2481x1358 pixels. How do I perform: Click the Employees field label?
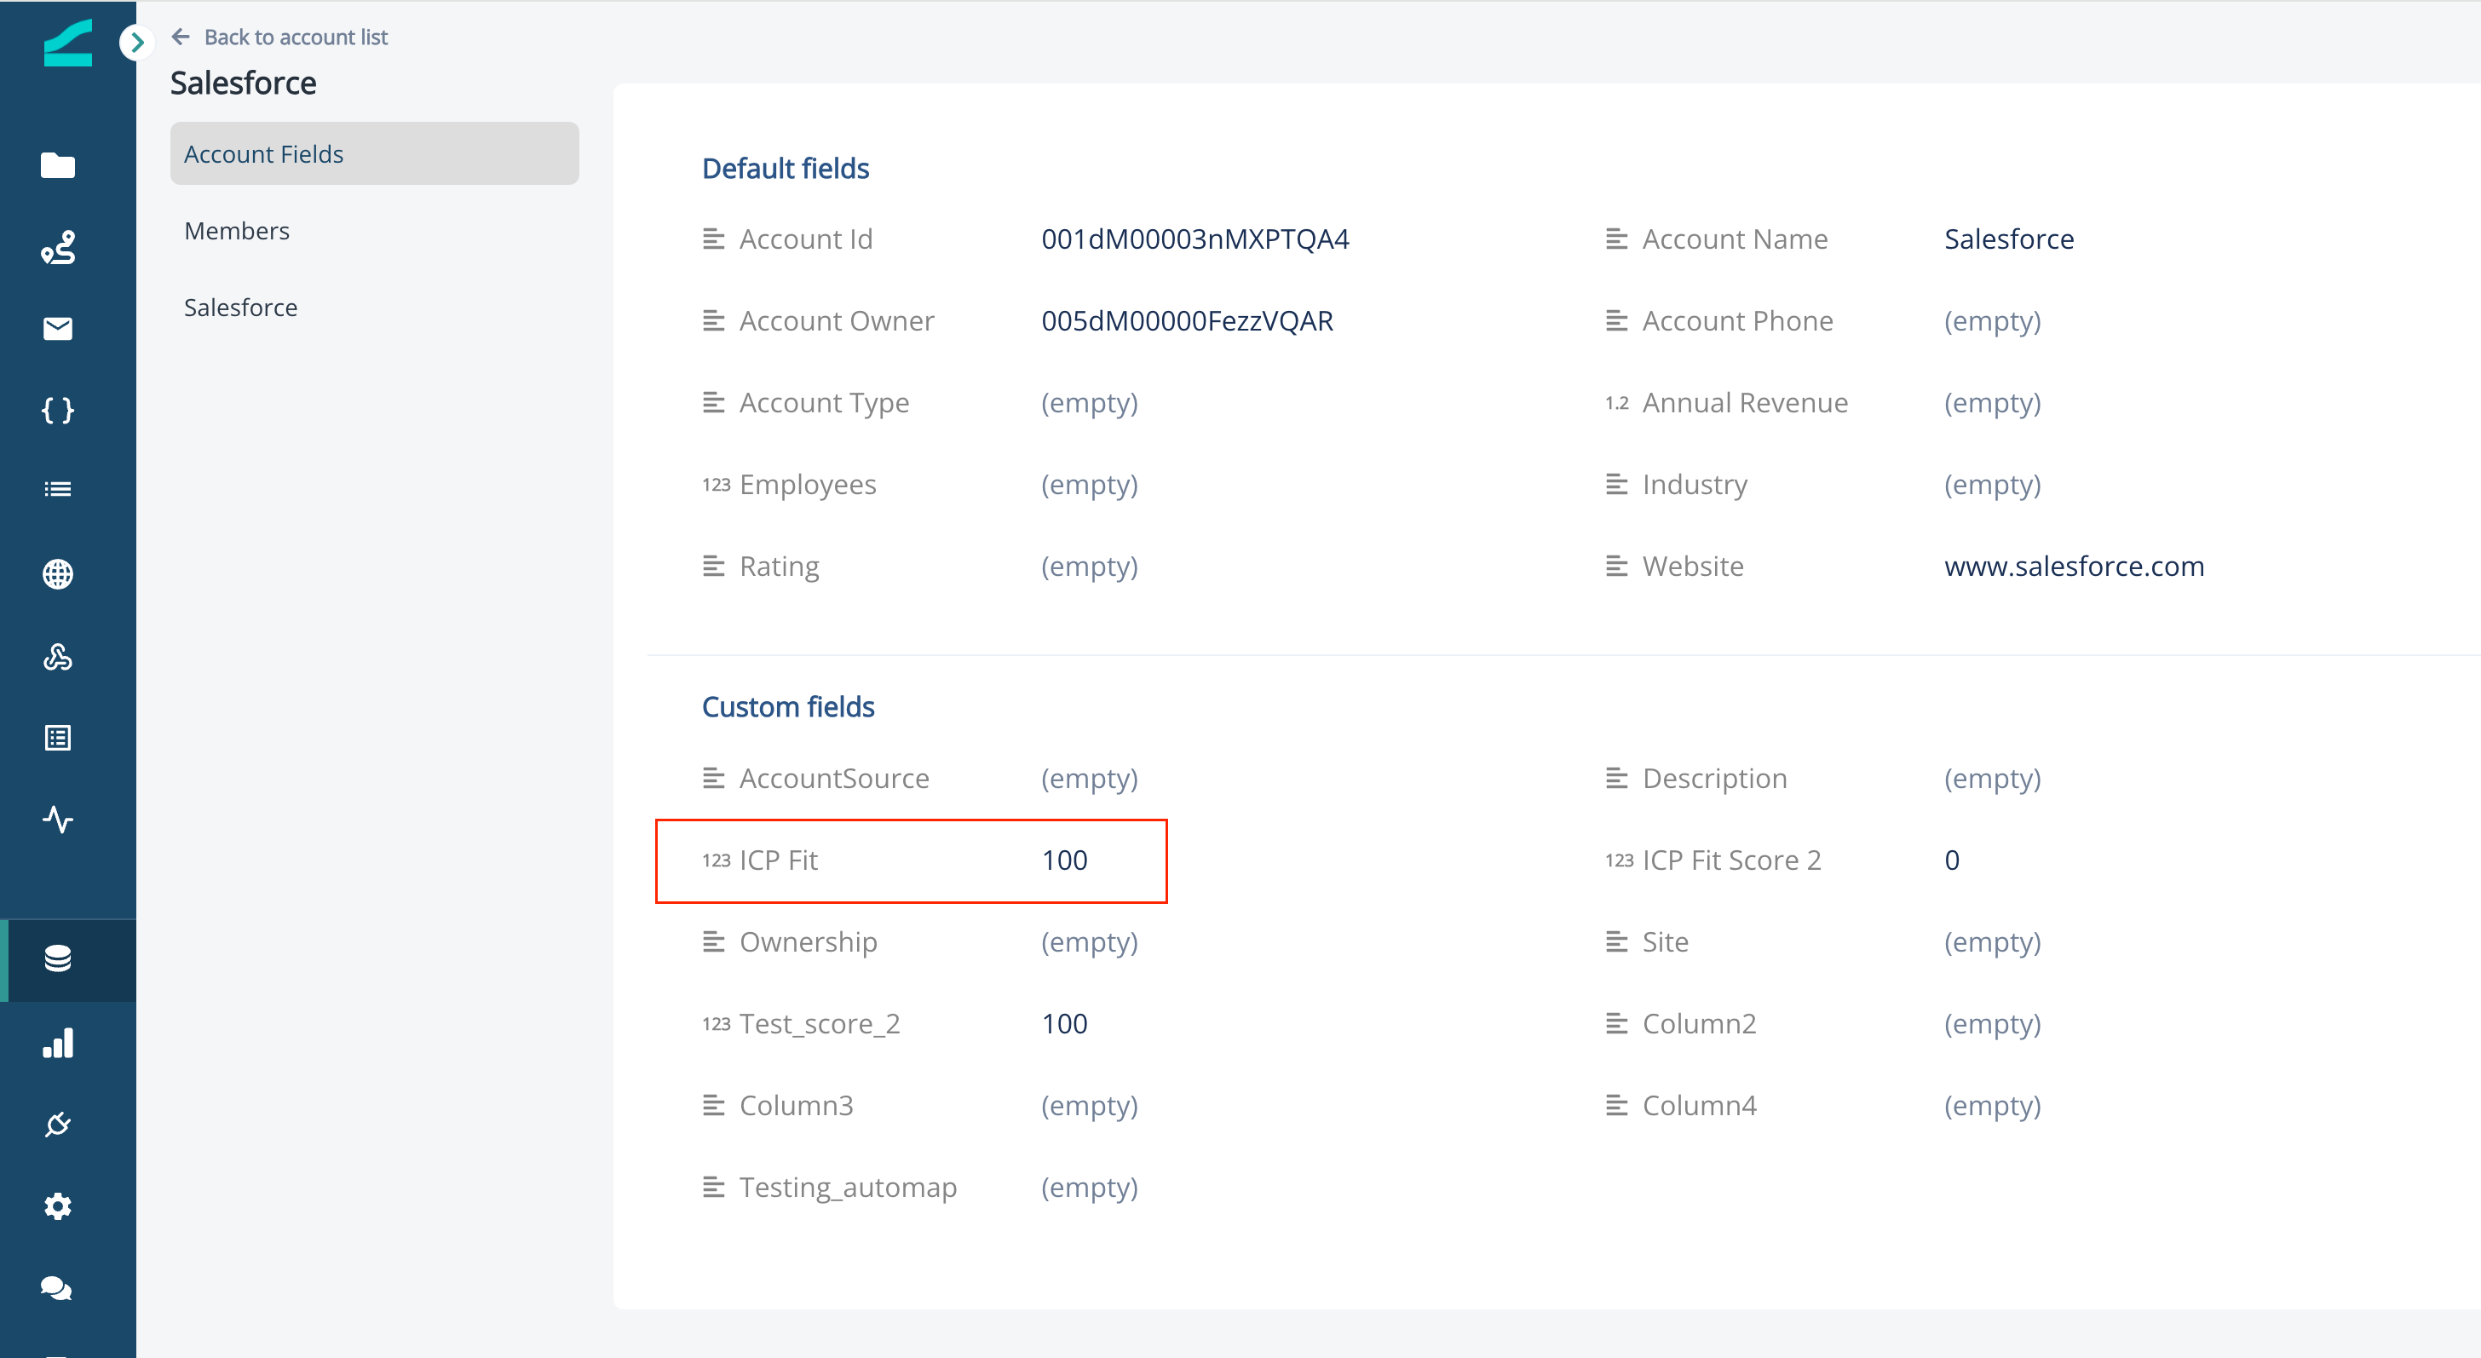808,485
